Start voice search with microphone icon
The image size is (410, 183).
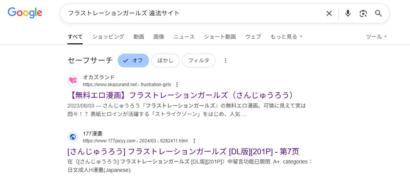348,13
